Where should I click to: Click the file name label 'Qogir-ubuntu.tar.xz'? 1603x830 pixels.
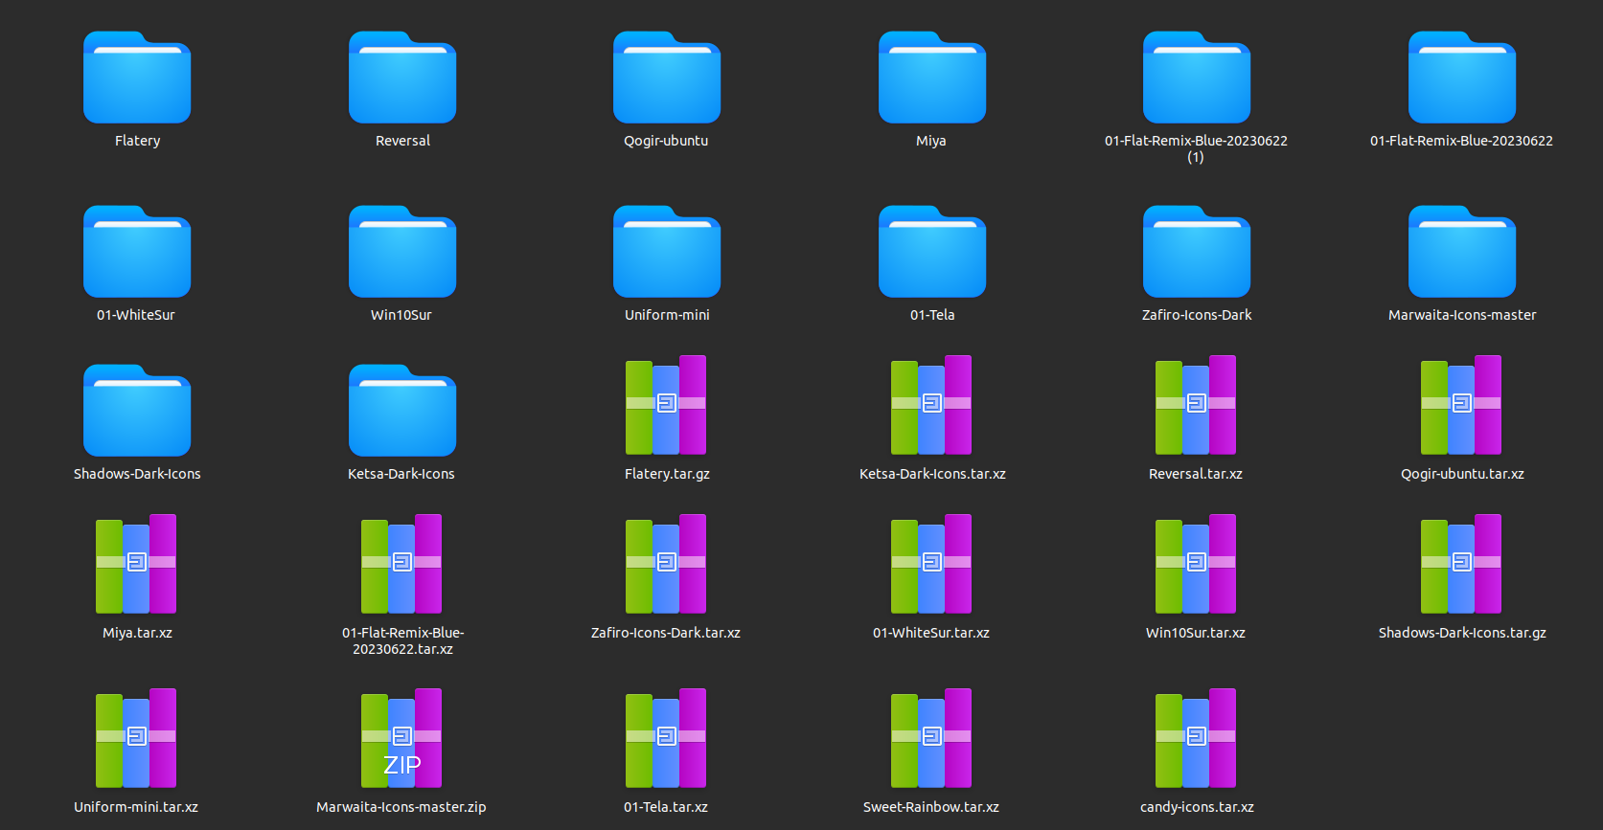[1462, 474]
